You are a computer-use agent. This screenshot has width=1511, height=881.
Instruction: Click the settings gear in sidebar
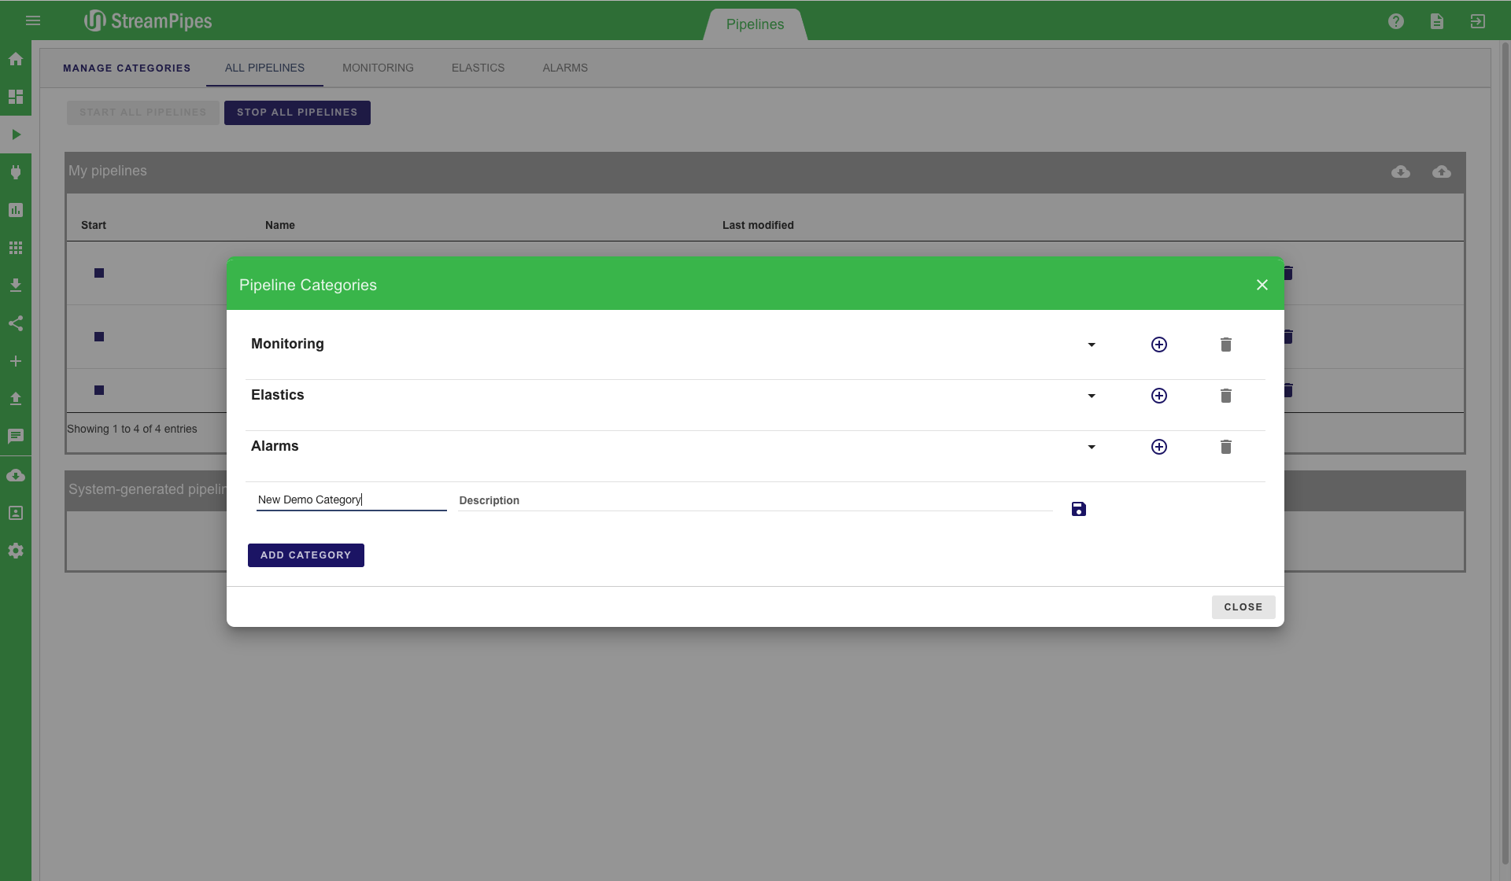[x=15, y=551]
